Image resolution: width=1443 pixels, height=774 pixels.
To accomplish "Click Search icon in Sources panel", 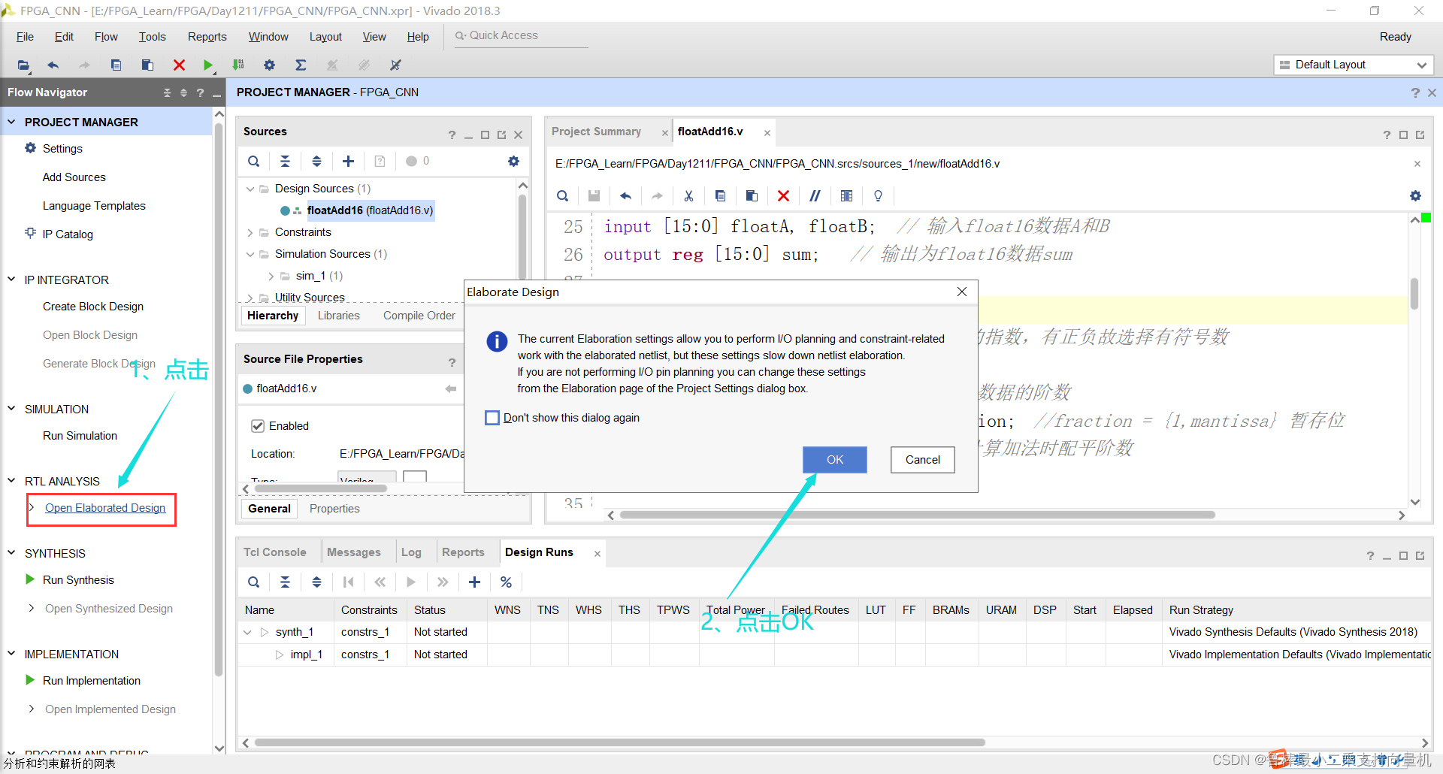I will pyautogui.click(x=254, y=161).
